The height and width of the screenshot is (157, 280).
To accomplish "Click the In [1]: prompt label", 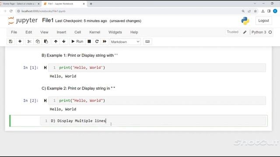I will tap(31, 68).
